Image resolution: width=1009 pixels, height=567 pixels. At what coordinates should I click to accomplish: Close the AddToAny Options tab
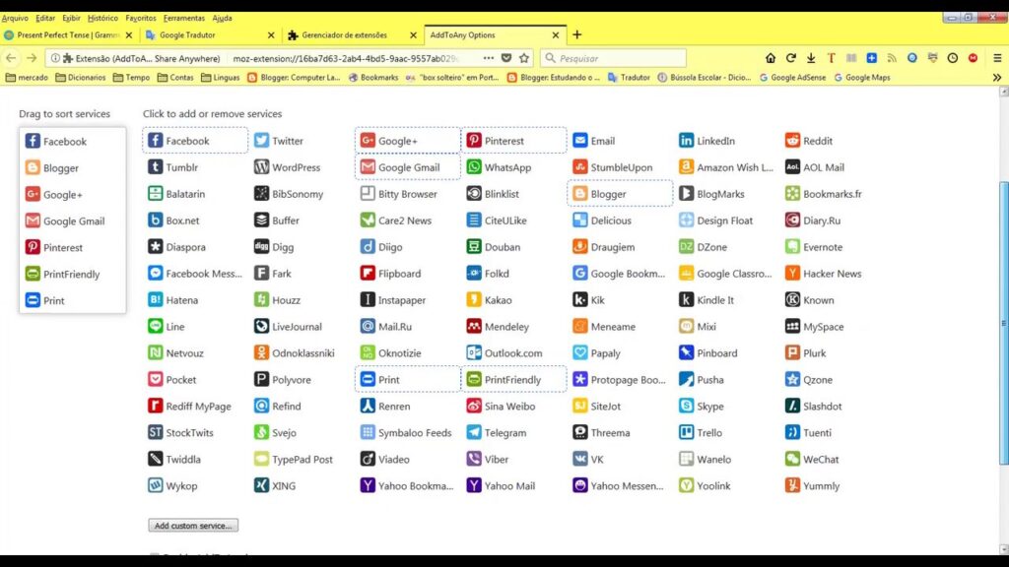pos(556,35)
